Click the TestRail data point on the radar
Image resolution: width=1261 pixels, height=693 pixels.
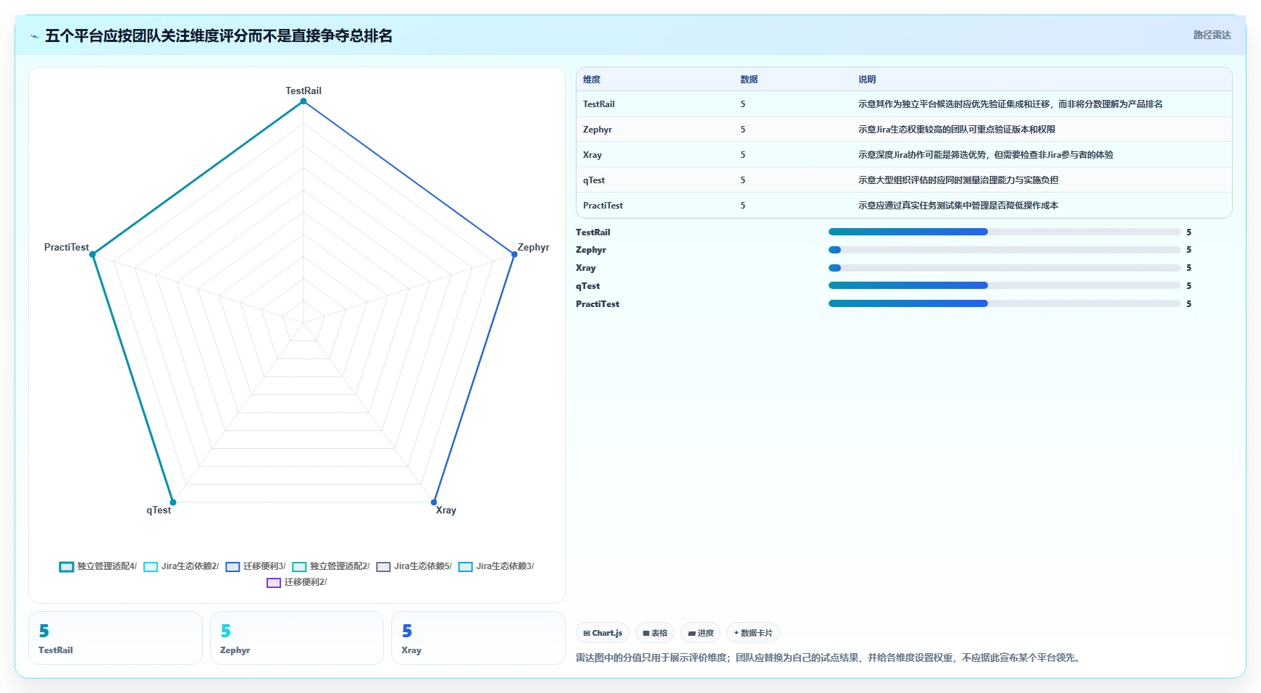click(303, 101)
